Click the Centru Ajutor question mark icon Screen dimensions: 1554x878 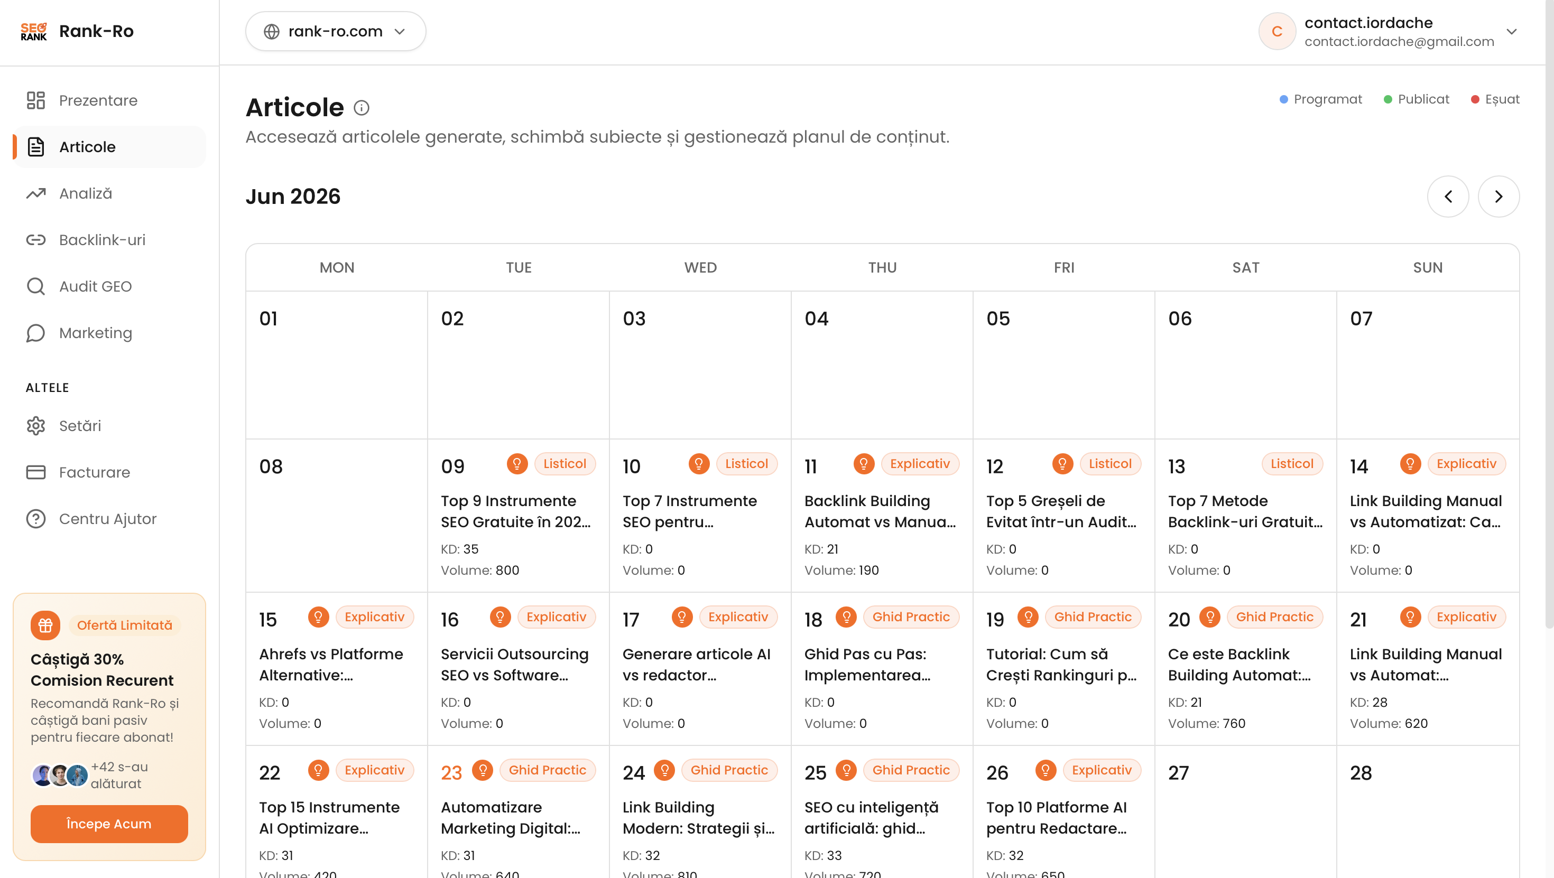coord(35,519)
